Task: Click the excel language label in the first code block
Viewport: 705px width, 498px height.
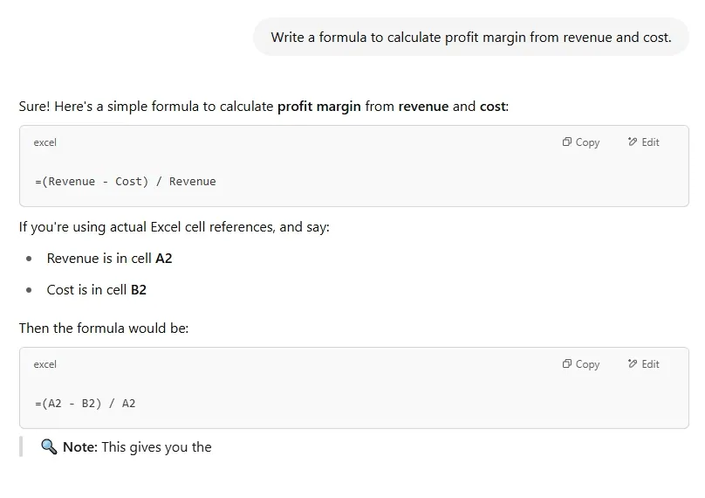Action: pyautogui.click(x=44, y=142)
